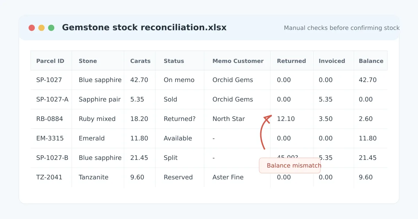Click the Balance mismatch annotation label
The height and width of the screenshot is (219, 418).
click(290, 165)
